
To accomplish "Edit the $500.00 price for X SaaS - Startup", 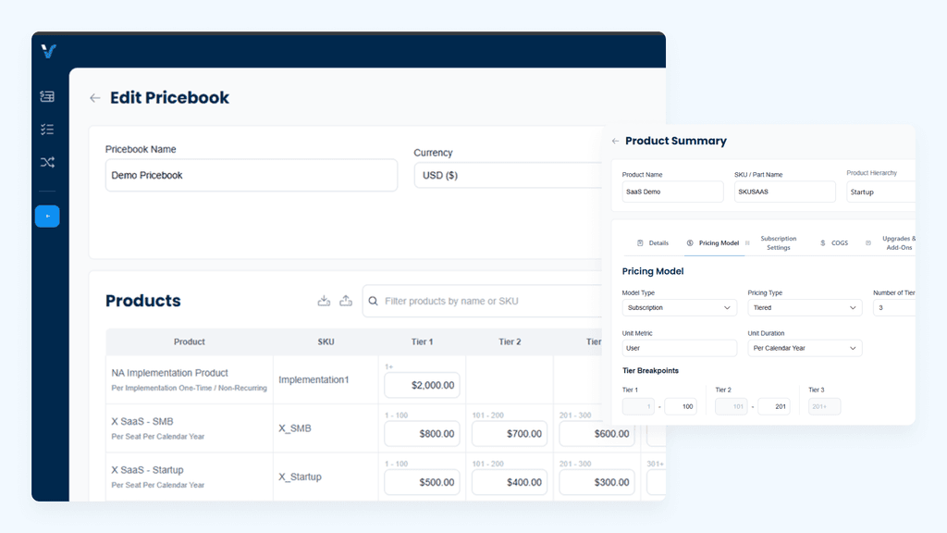I will point(422,482).
